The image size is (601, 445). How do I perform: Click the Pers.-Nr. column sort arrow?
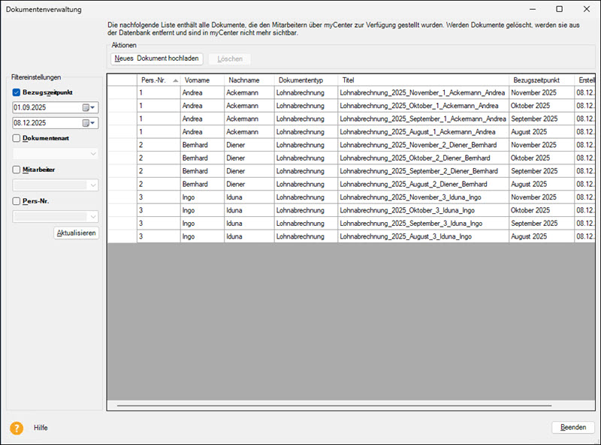(176, 80)
